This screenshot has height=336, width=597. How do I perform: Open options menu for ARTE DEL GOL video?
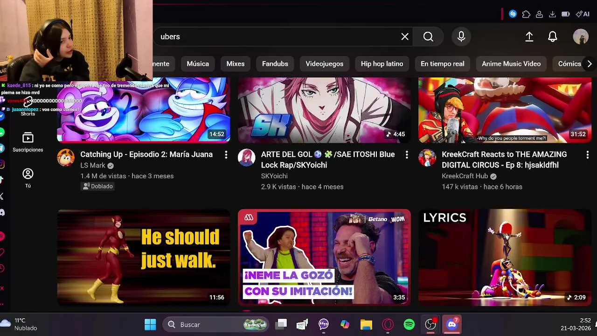[x=407, y=154]
